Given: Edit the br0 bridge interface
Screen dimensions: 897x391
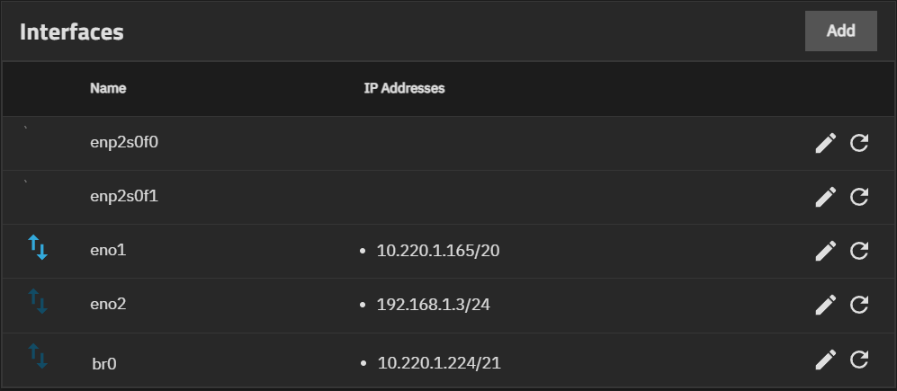Looking at the screenshot, I should 825,360.
